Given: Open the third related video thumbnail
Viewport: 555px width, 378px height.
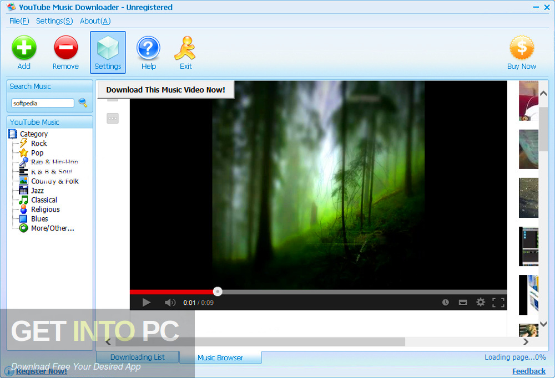Looking at the screenshot, I should tap(528, 198).
